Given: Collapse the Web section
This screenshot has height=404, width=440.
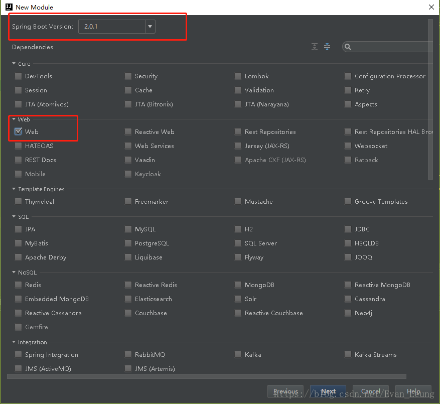Looking at the screenshot, I should tap(14, 119).
